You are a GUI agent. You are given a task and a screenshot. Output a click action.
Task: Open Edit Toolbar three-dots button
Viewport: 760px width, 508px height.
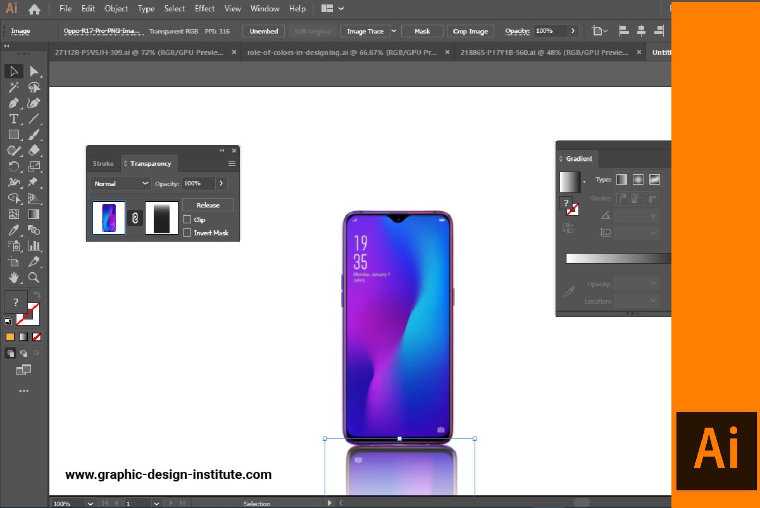click(x=23, y=391)
